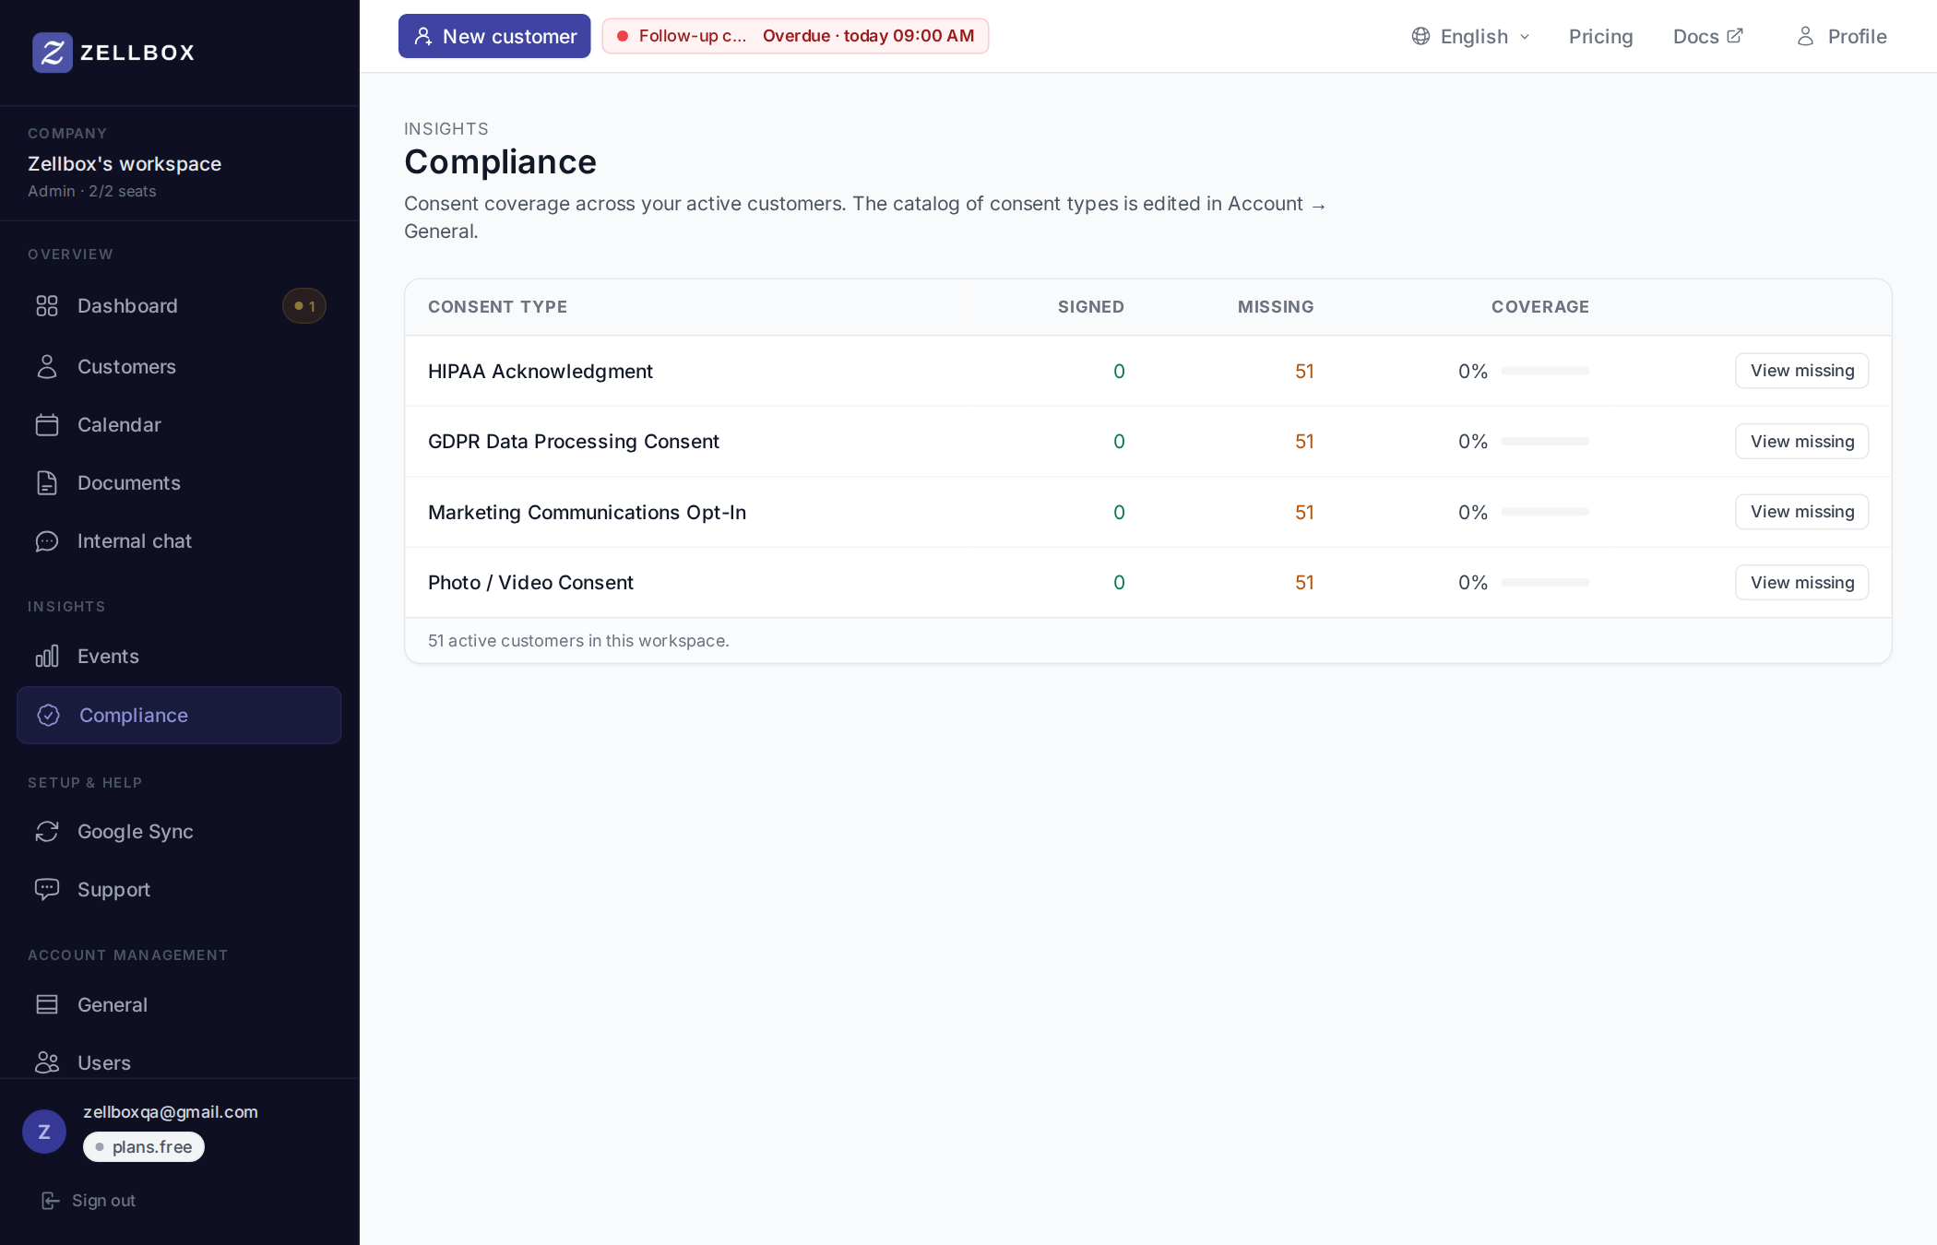Click the Documents file icon

[x=47, y=483]
